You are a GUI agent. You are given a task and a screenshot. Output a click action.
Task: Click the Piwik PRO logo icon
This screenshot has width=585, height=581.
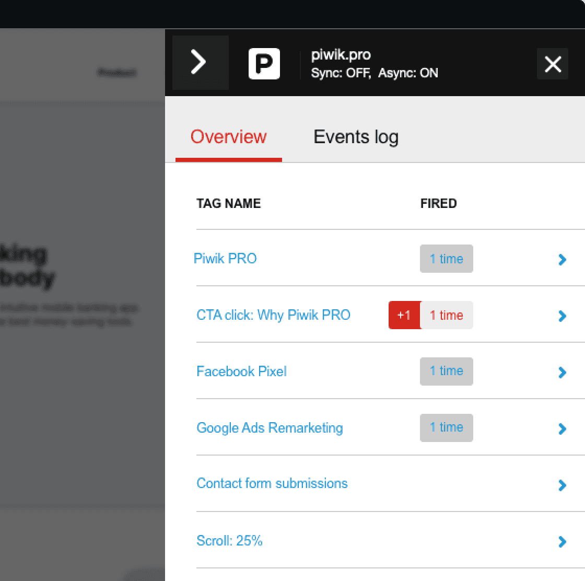(x=264, y=64)
